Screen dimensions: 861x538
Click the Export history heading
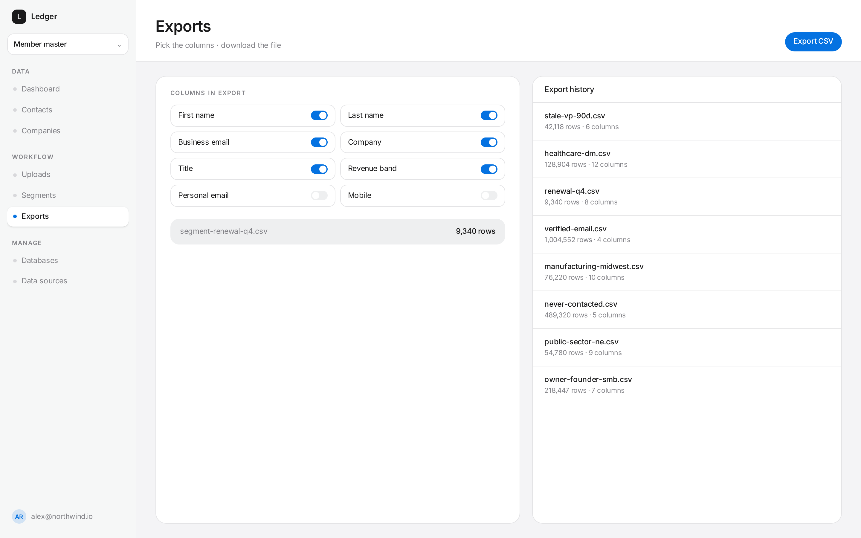(569, 90)
